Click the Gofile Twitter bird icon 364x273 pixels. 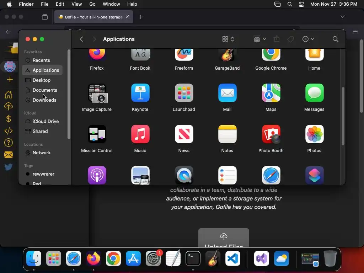[x=9, y=167]
